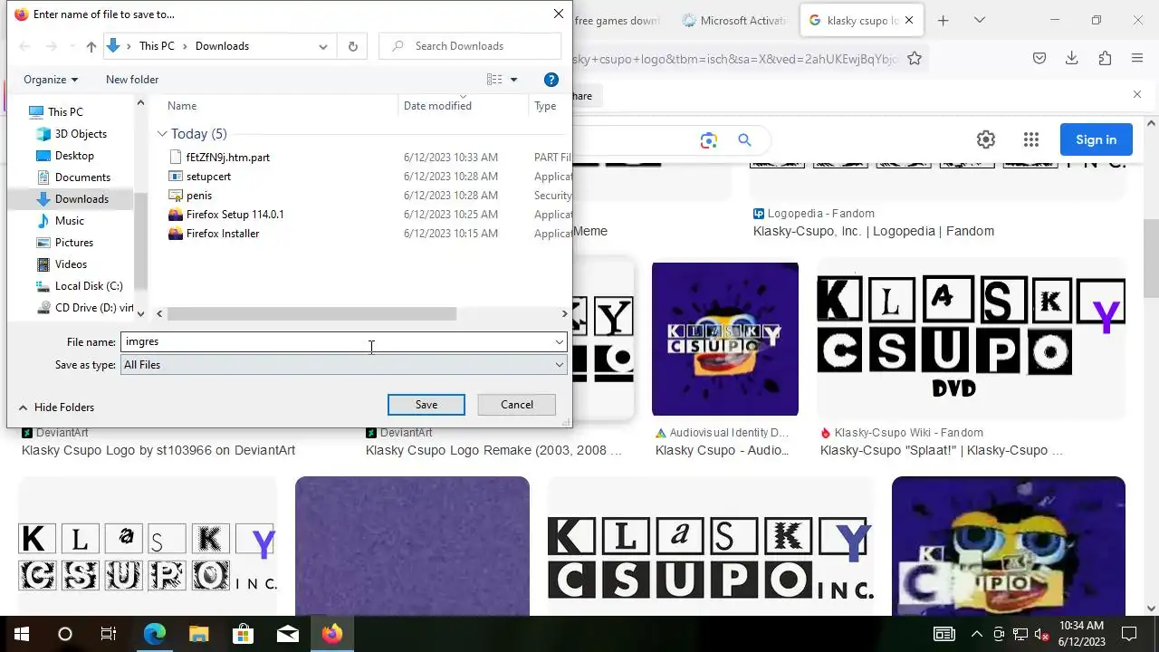Show hidden system tray icons

[976, 634]
